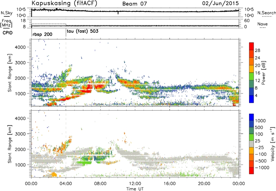Click the 'Power [dB]' colorbar title
Image resolution: width=276 pixels, height=191 pixels.
pos(263,73)
